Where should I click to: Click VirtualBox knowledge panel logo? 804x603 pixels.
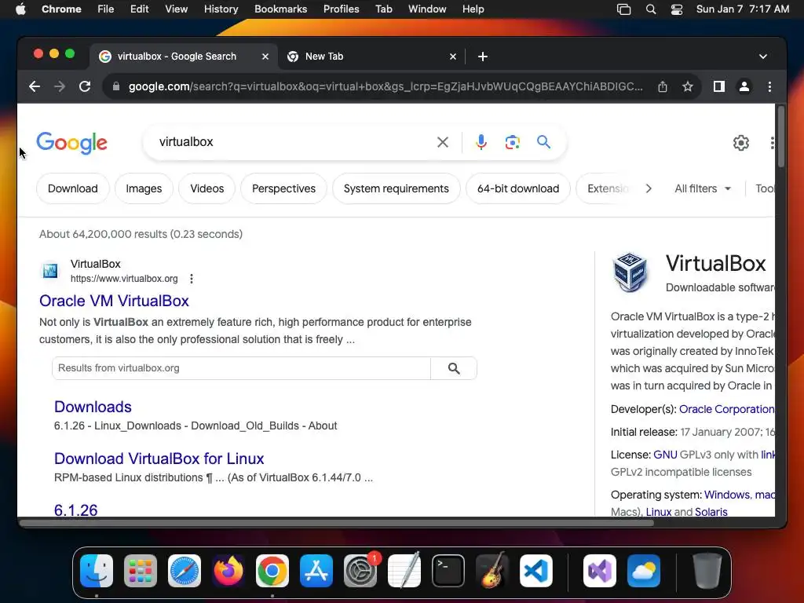pyautogui.click(x=630, y=272)
